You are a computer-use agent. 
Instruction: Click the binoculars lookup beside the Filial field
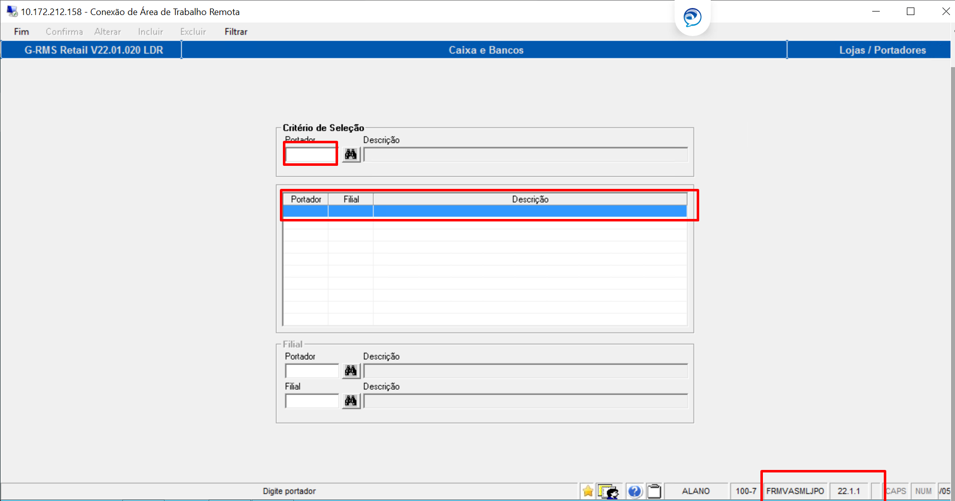tap(351, 401)
